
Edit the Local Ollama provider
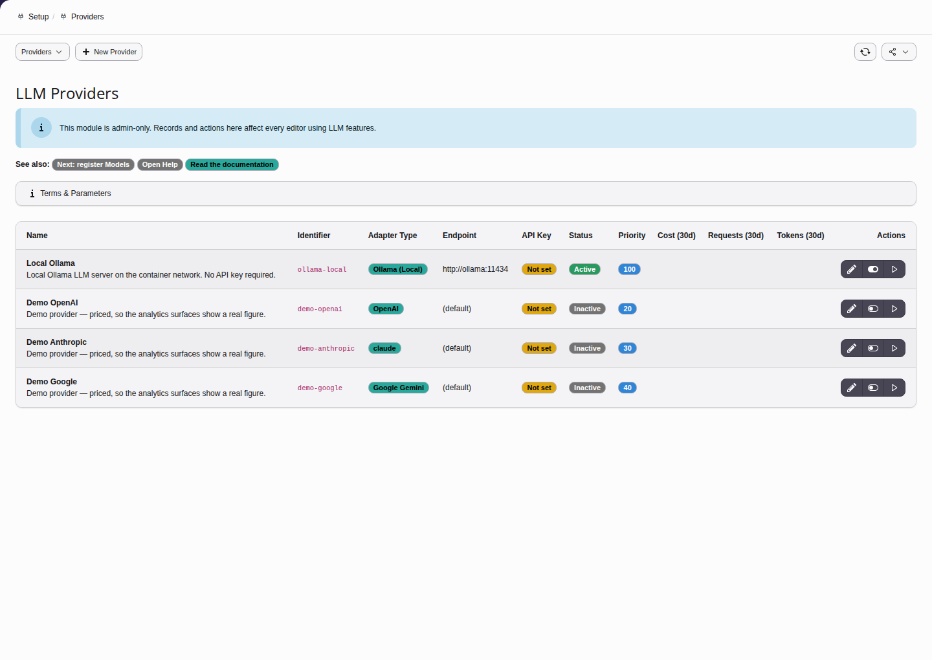click(x=852, y=269)
